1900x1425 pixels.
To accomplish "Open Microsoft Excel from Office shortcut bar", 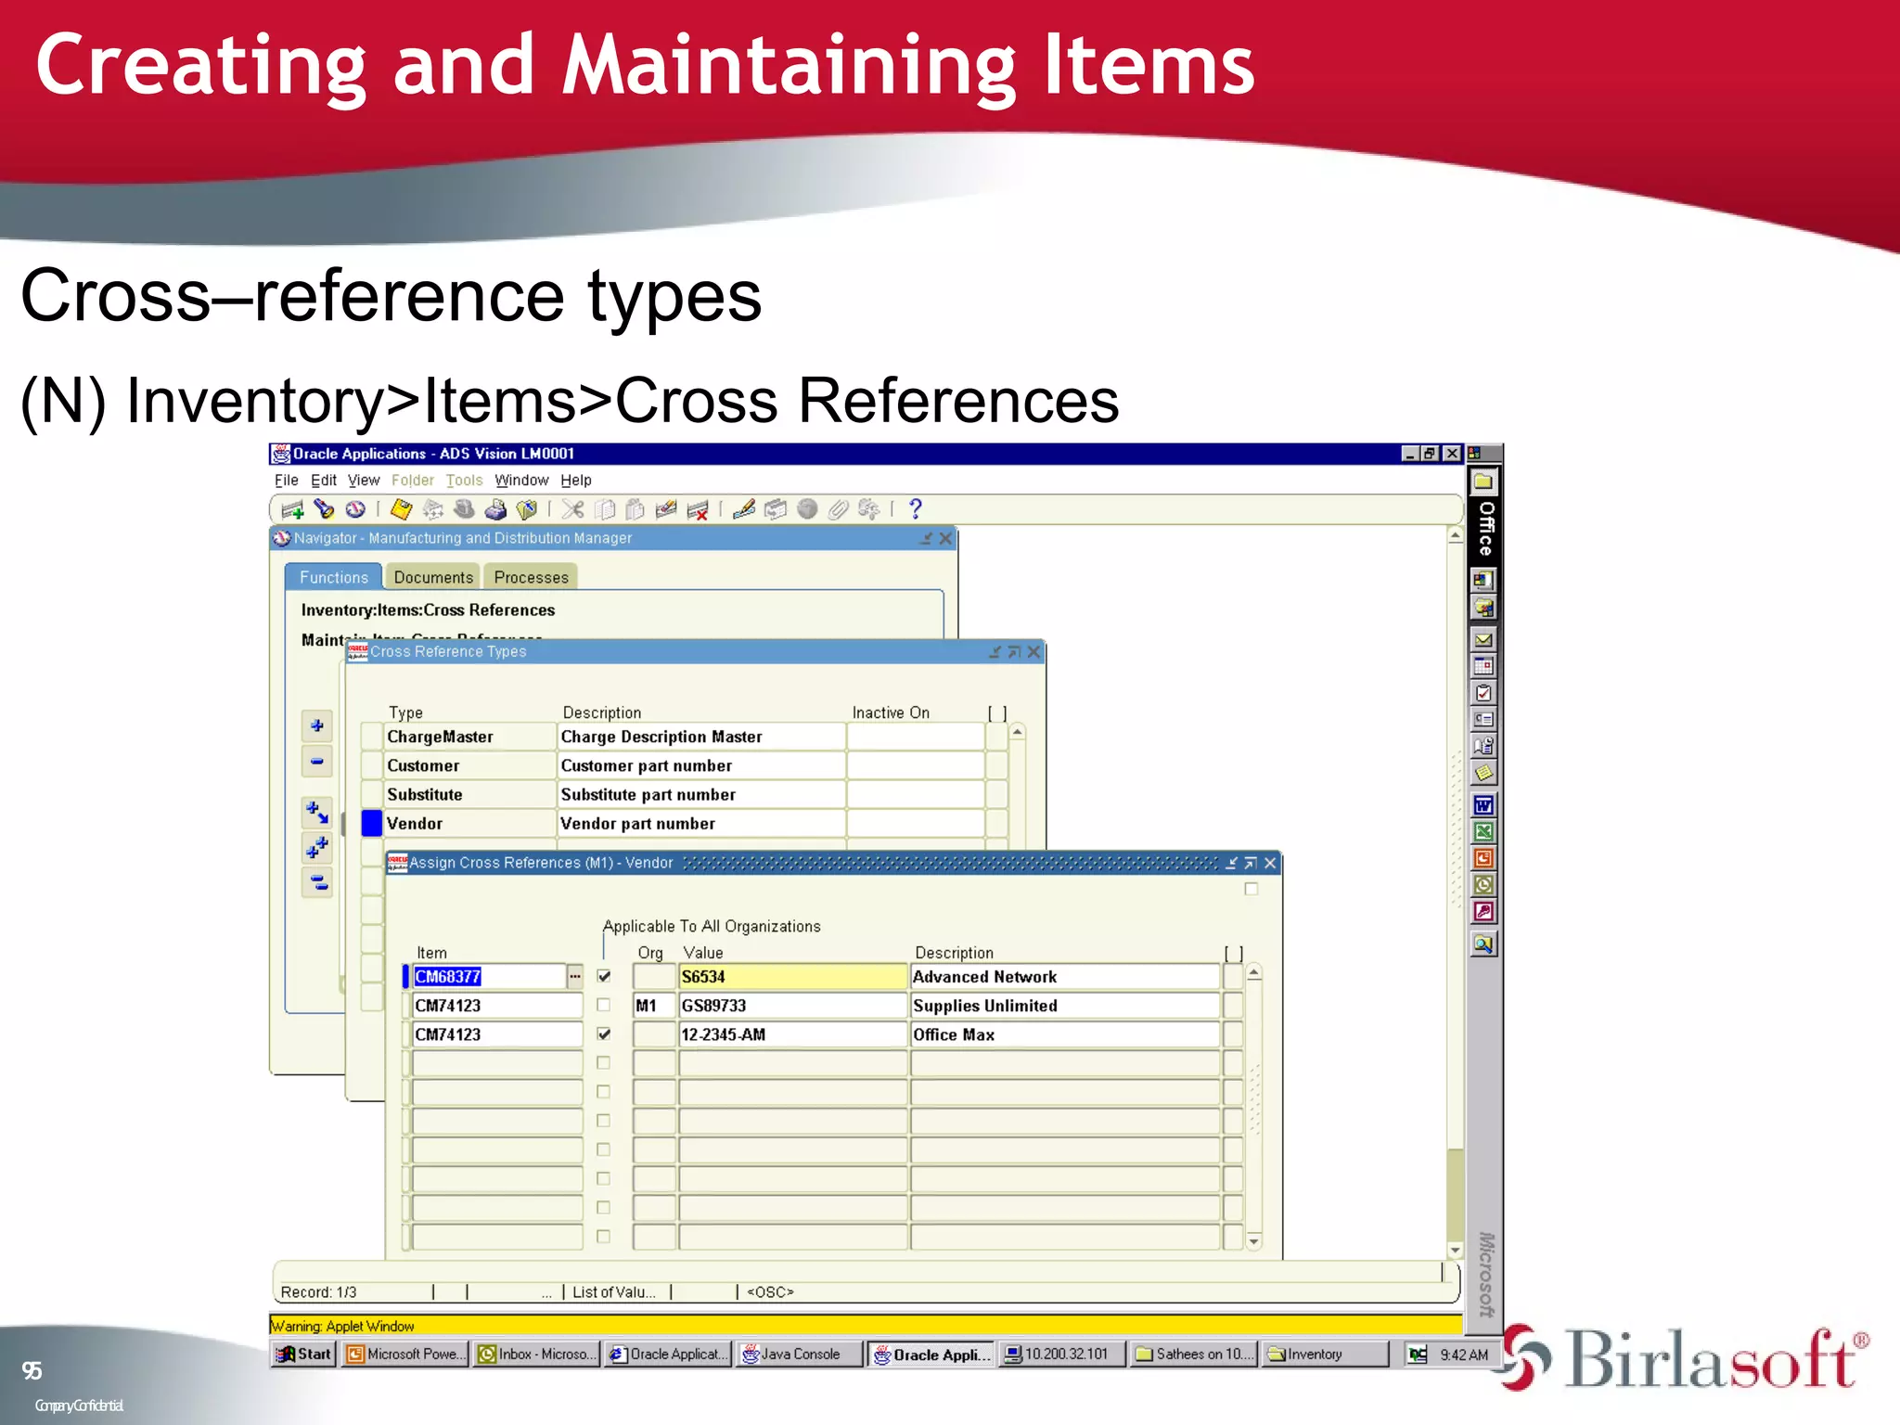I will click(1483, 832).
